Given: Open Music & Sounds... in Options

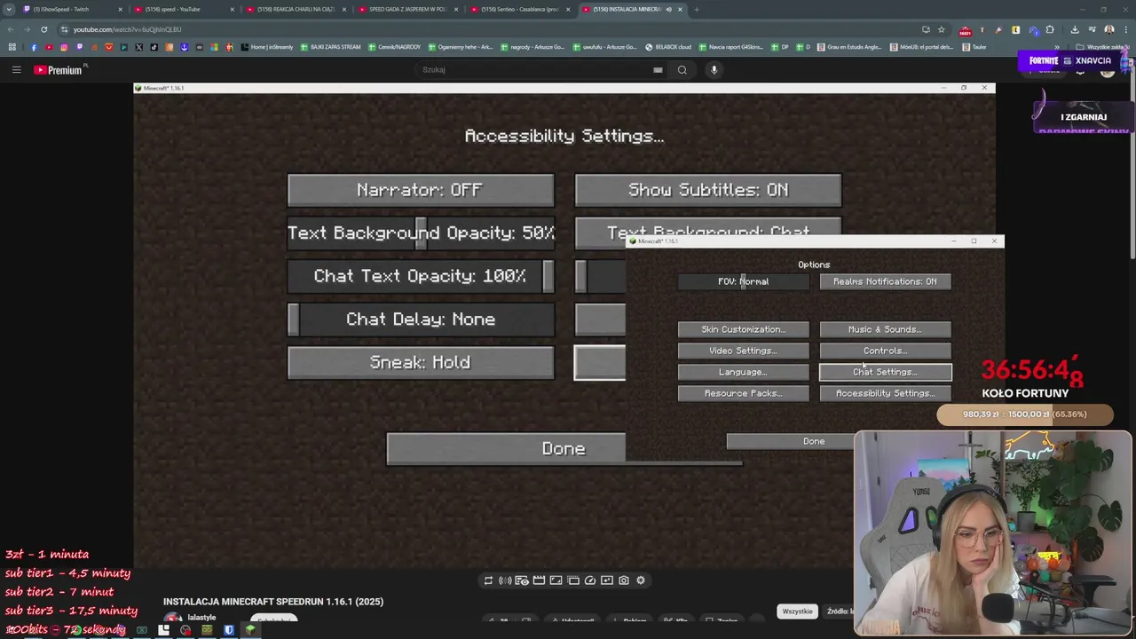Looking at the screenshot, I should (x=885, y=329).
